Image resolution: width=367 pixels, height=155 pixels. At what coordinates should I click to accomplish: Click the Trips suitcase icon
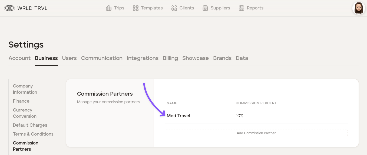click(109, 8)
